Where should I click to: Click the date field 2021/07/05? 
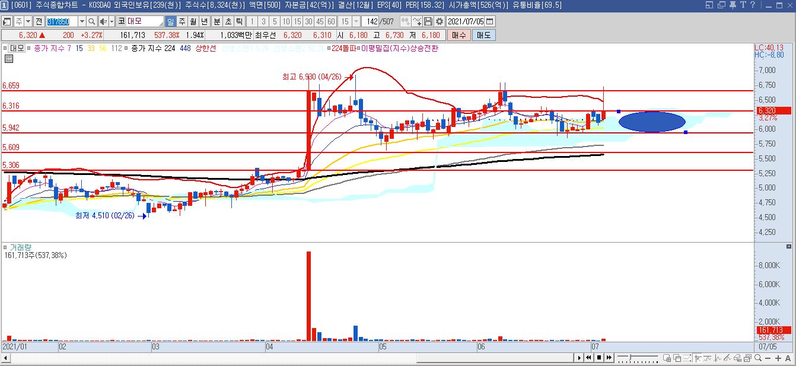[465, 21]
